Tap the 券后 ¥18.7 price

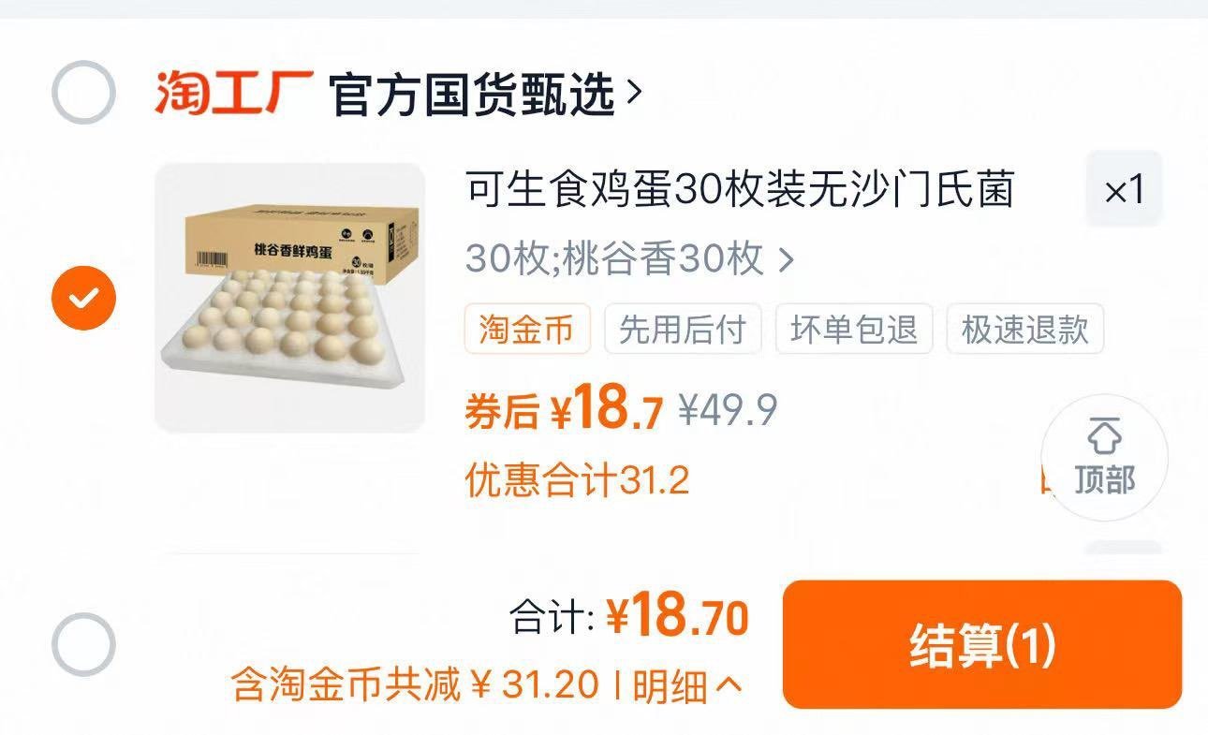click(564, 410)
